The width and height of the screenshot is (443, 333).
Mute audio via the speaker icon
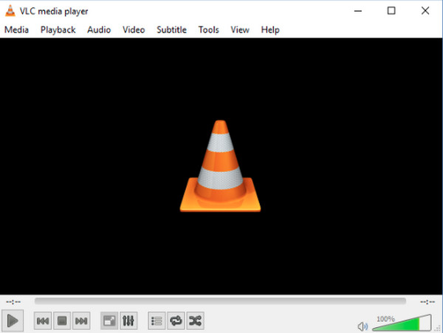[363, 327]
